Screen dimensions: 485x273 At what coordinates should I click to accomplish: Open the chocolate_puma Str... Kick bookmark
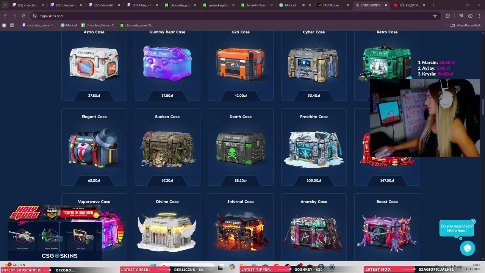137,25
